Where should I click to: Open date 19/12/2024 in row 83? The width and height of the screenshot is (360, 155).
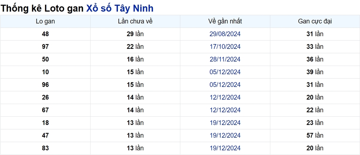coord(225,148)
